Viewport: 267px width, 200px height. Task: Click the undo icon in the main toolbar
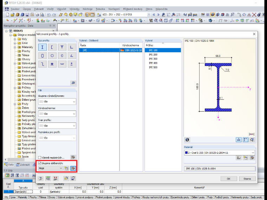(x=49, y=15)
